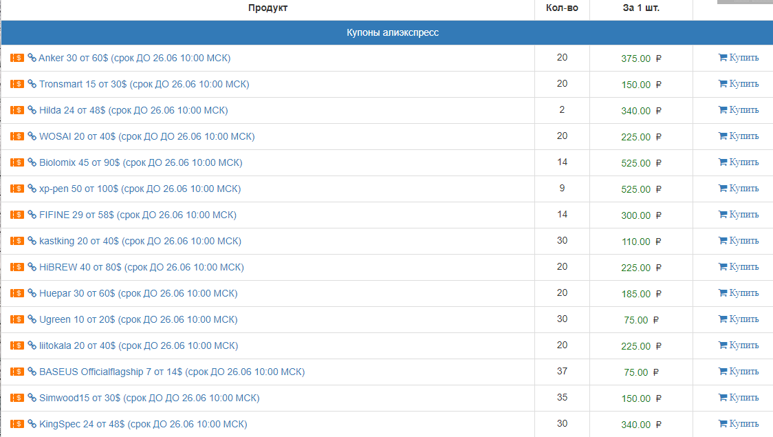
Task: Click the chain link icon beside Tronsmart
Action: 32,84
